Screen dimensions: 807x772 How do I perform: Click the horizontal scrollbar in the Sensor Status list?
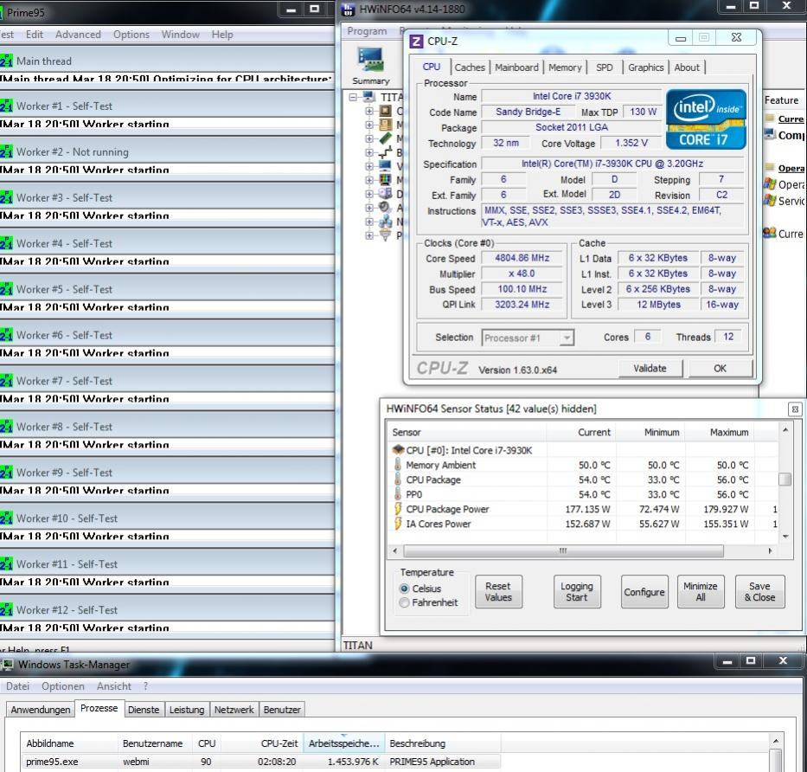564,551
